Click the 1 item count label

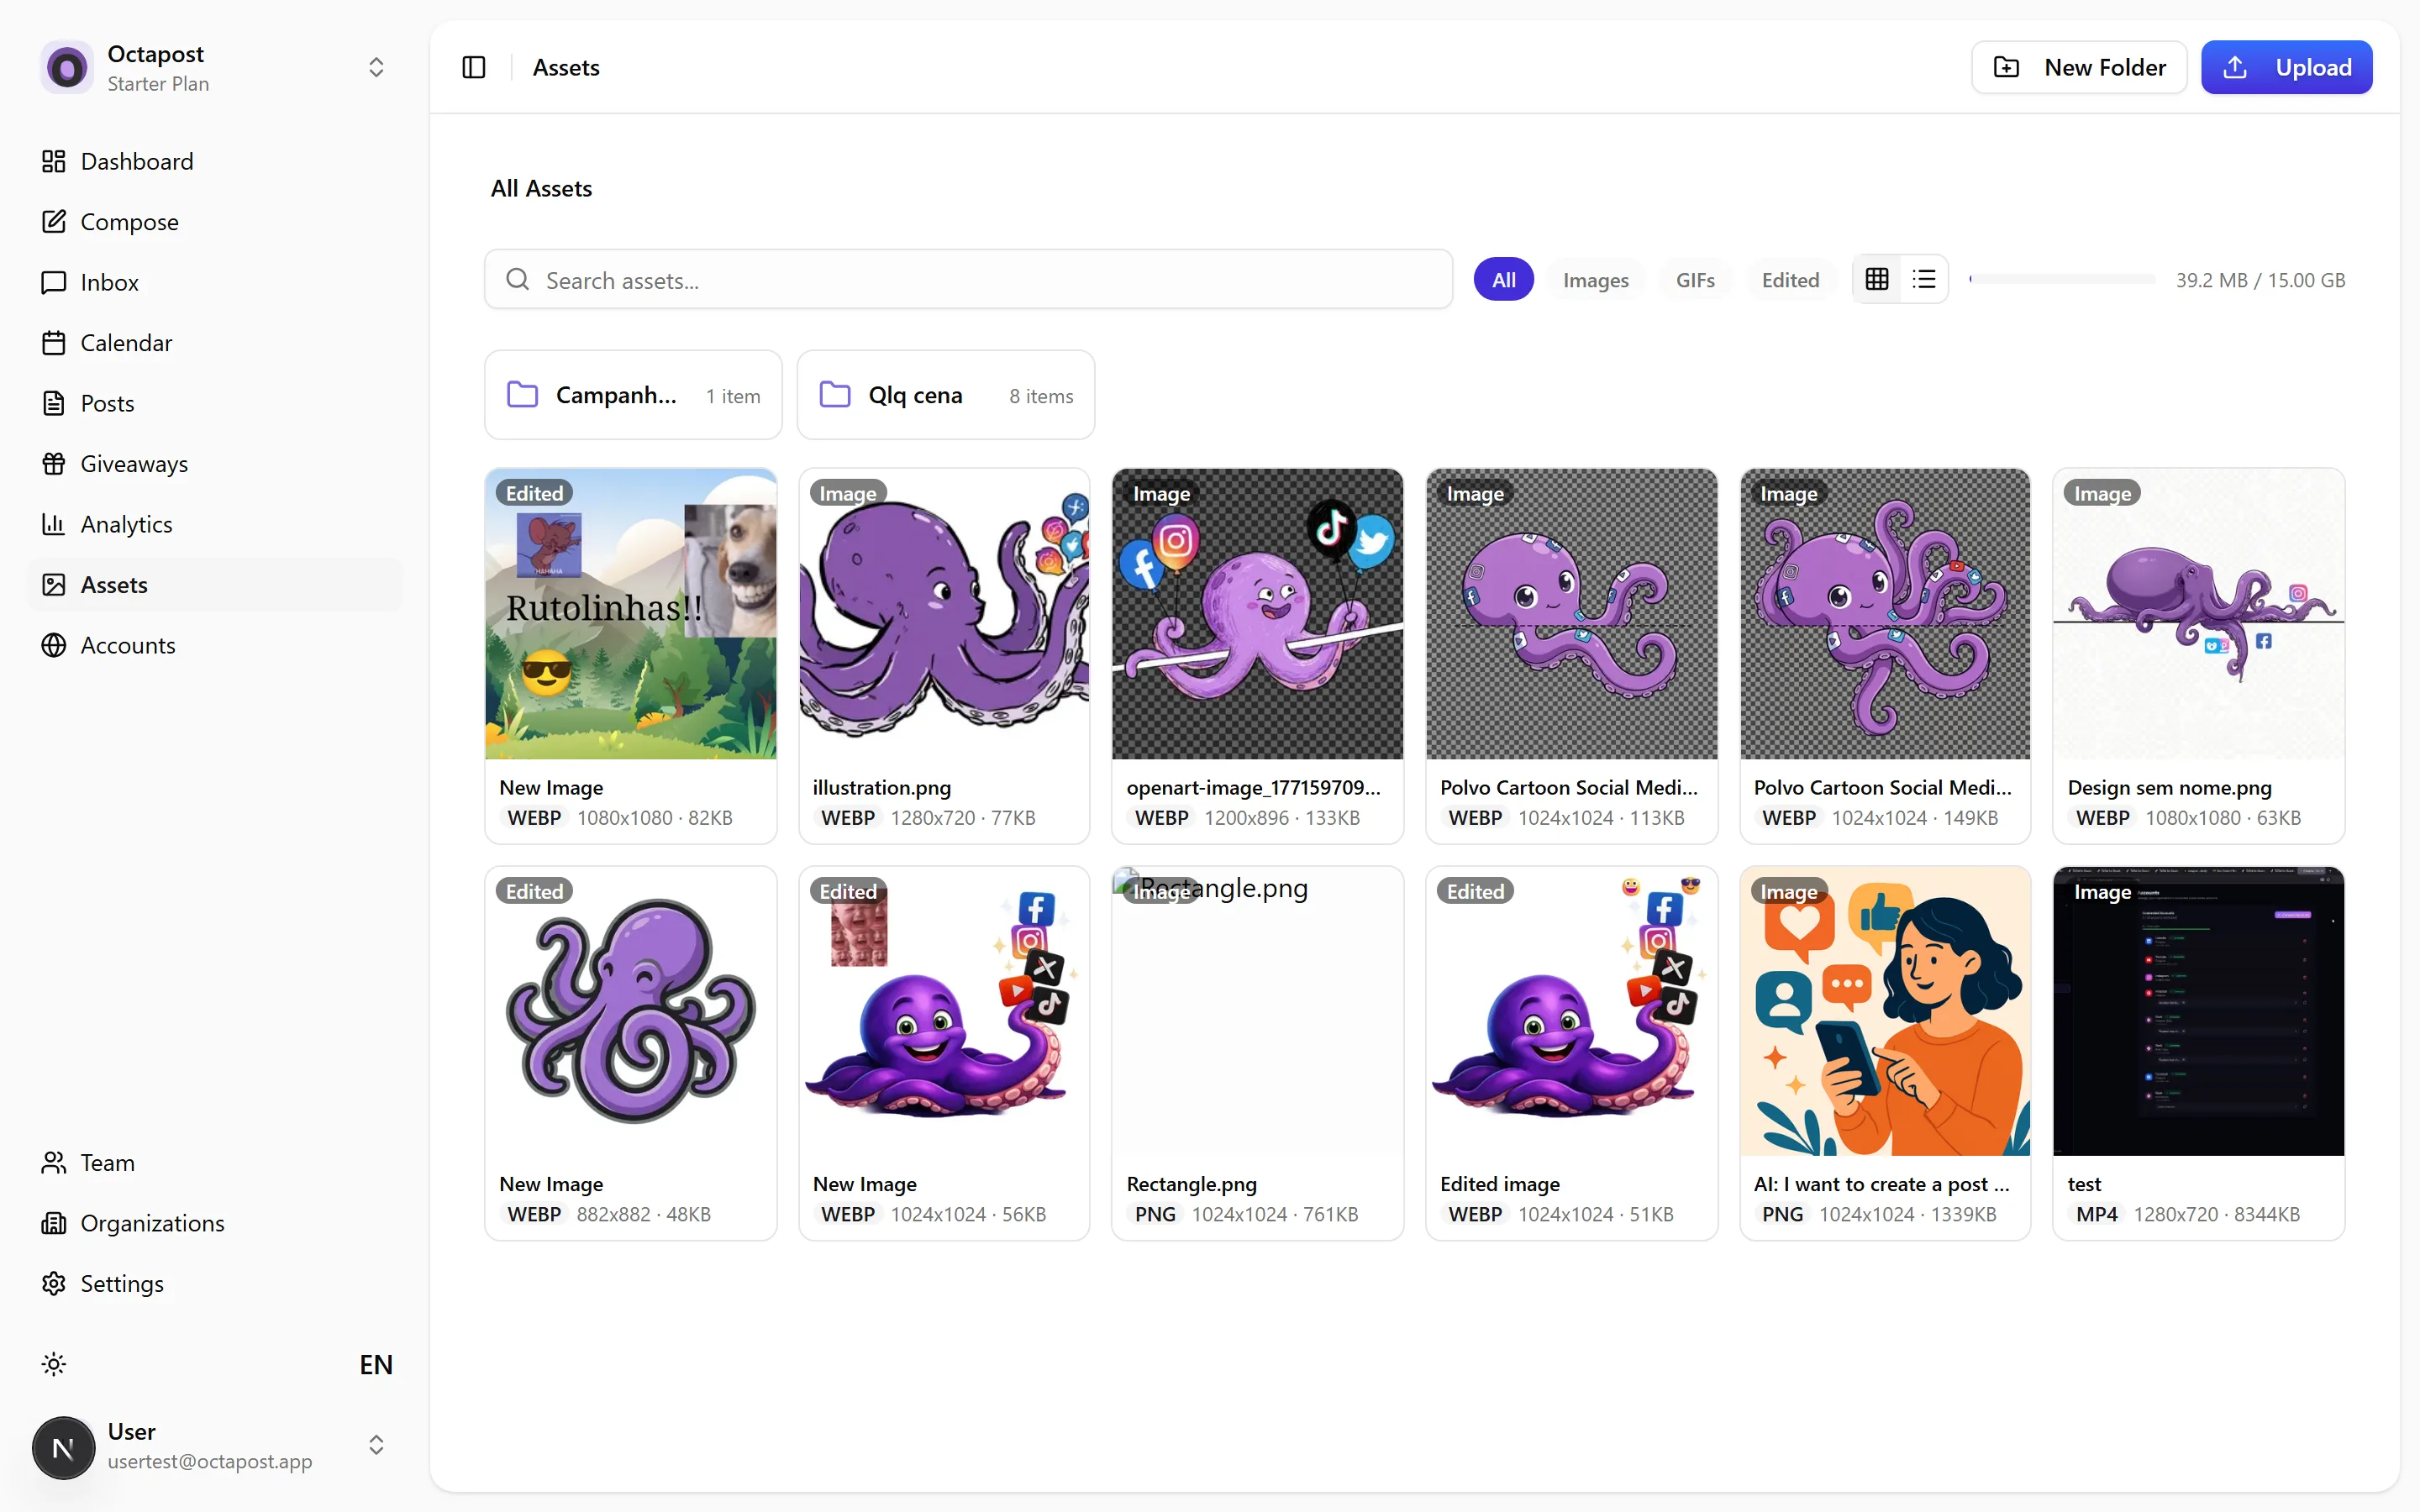(x=733, y=396)
